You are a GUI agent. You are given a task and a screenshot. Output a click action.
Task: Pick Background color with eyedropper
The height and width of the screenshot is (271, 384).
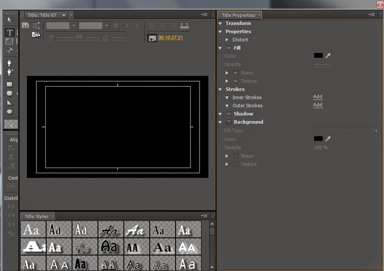pyautogui.click(x=327, y=139)
